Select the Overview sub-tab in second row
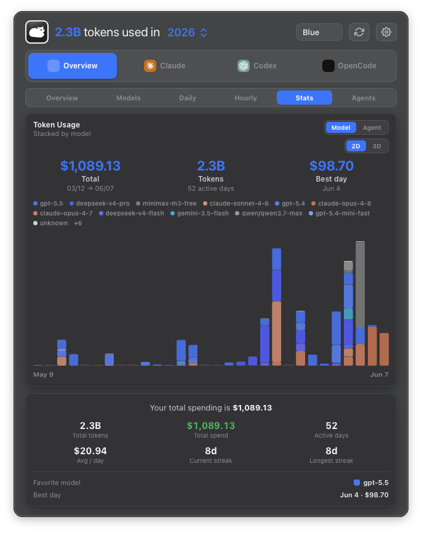Screen dimensions: 422x533 pyautogui.click(x=62, y=98)
